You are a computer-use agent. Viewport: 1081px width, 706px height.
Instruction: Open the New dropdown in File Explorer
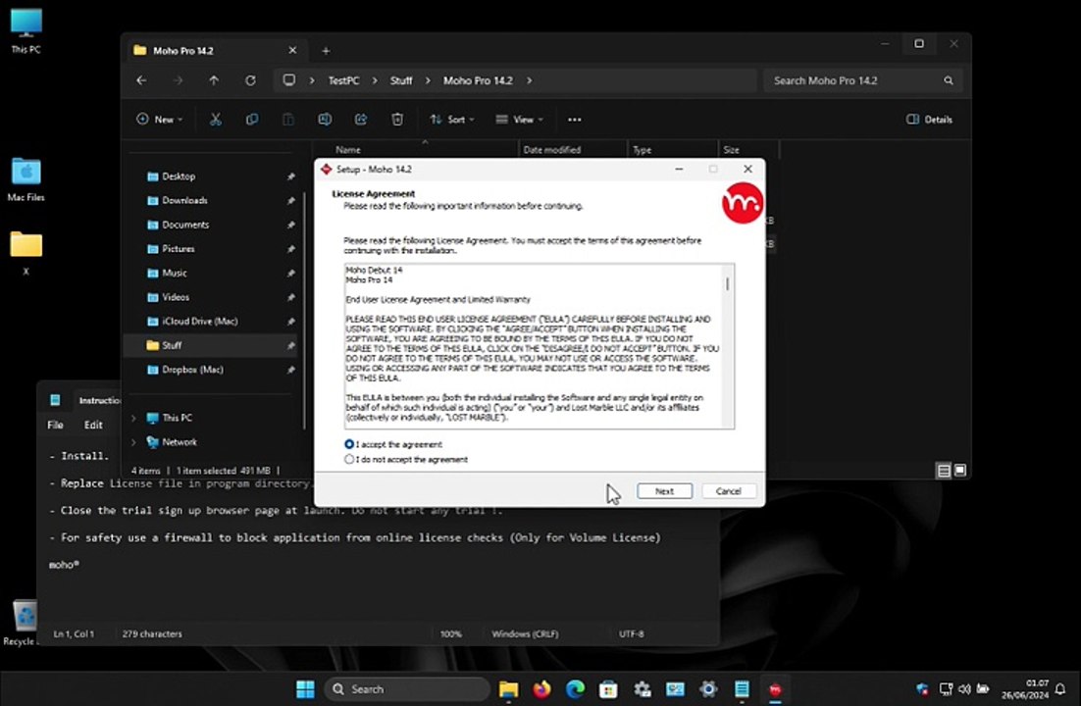[159, 120]
